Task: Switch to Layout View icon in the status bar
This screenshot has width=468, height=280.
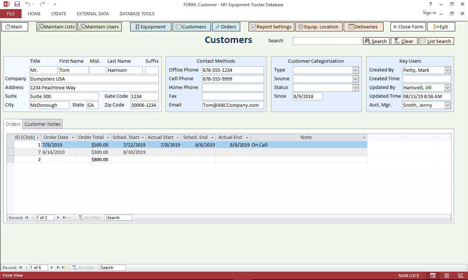Action: point(447,276)
